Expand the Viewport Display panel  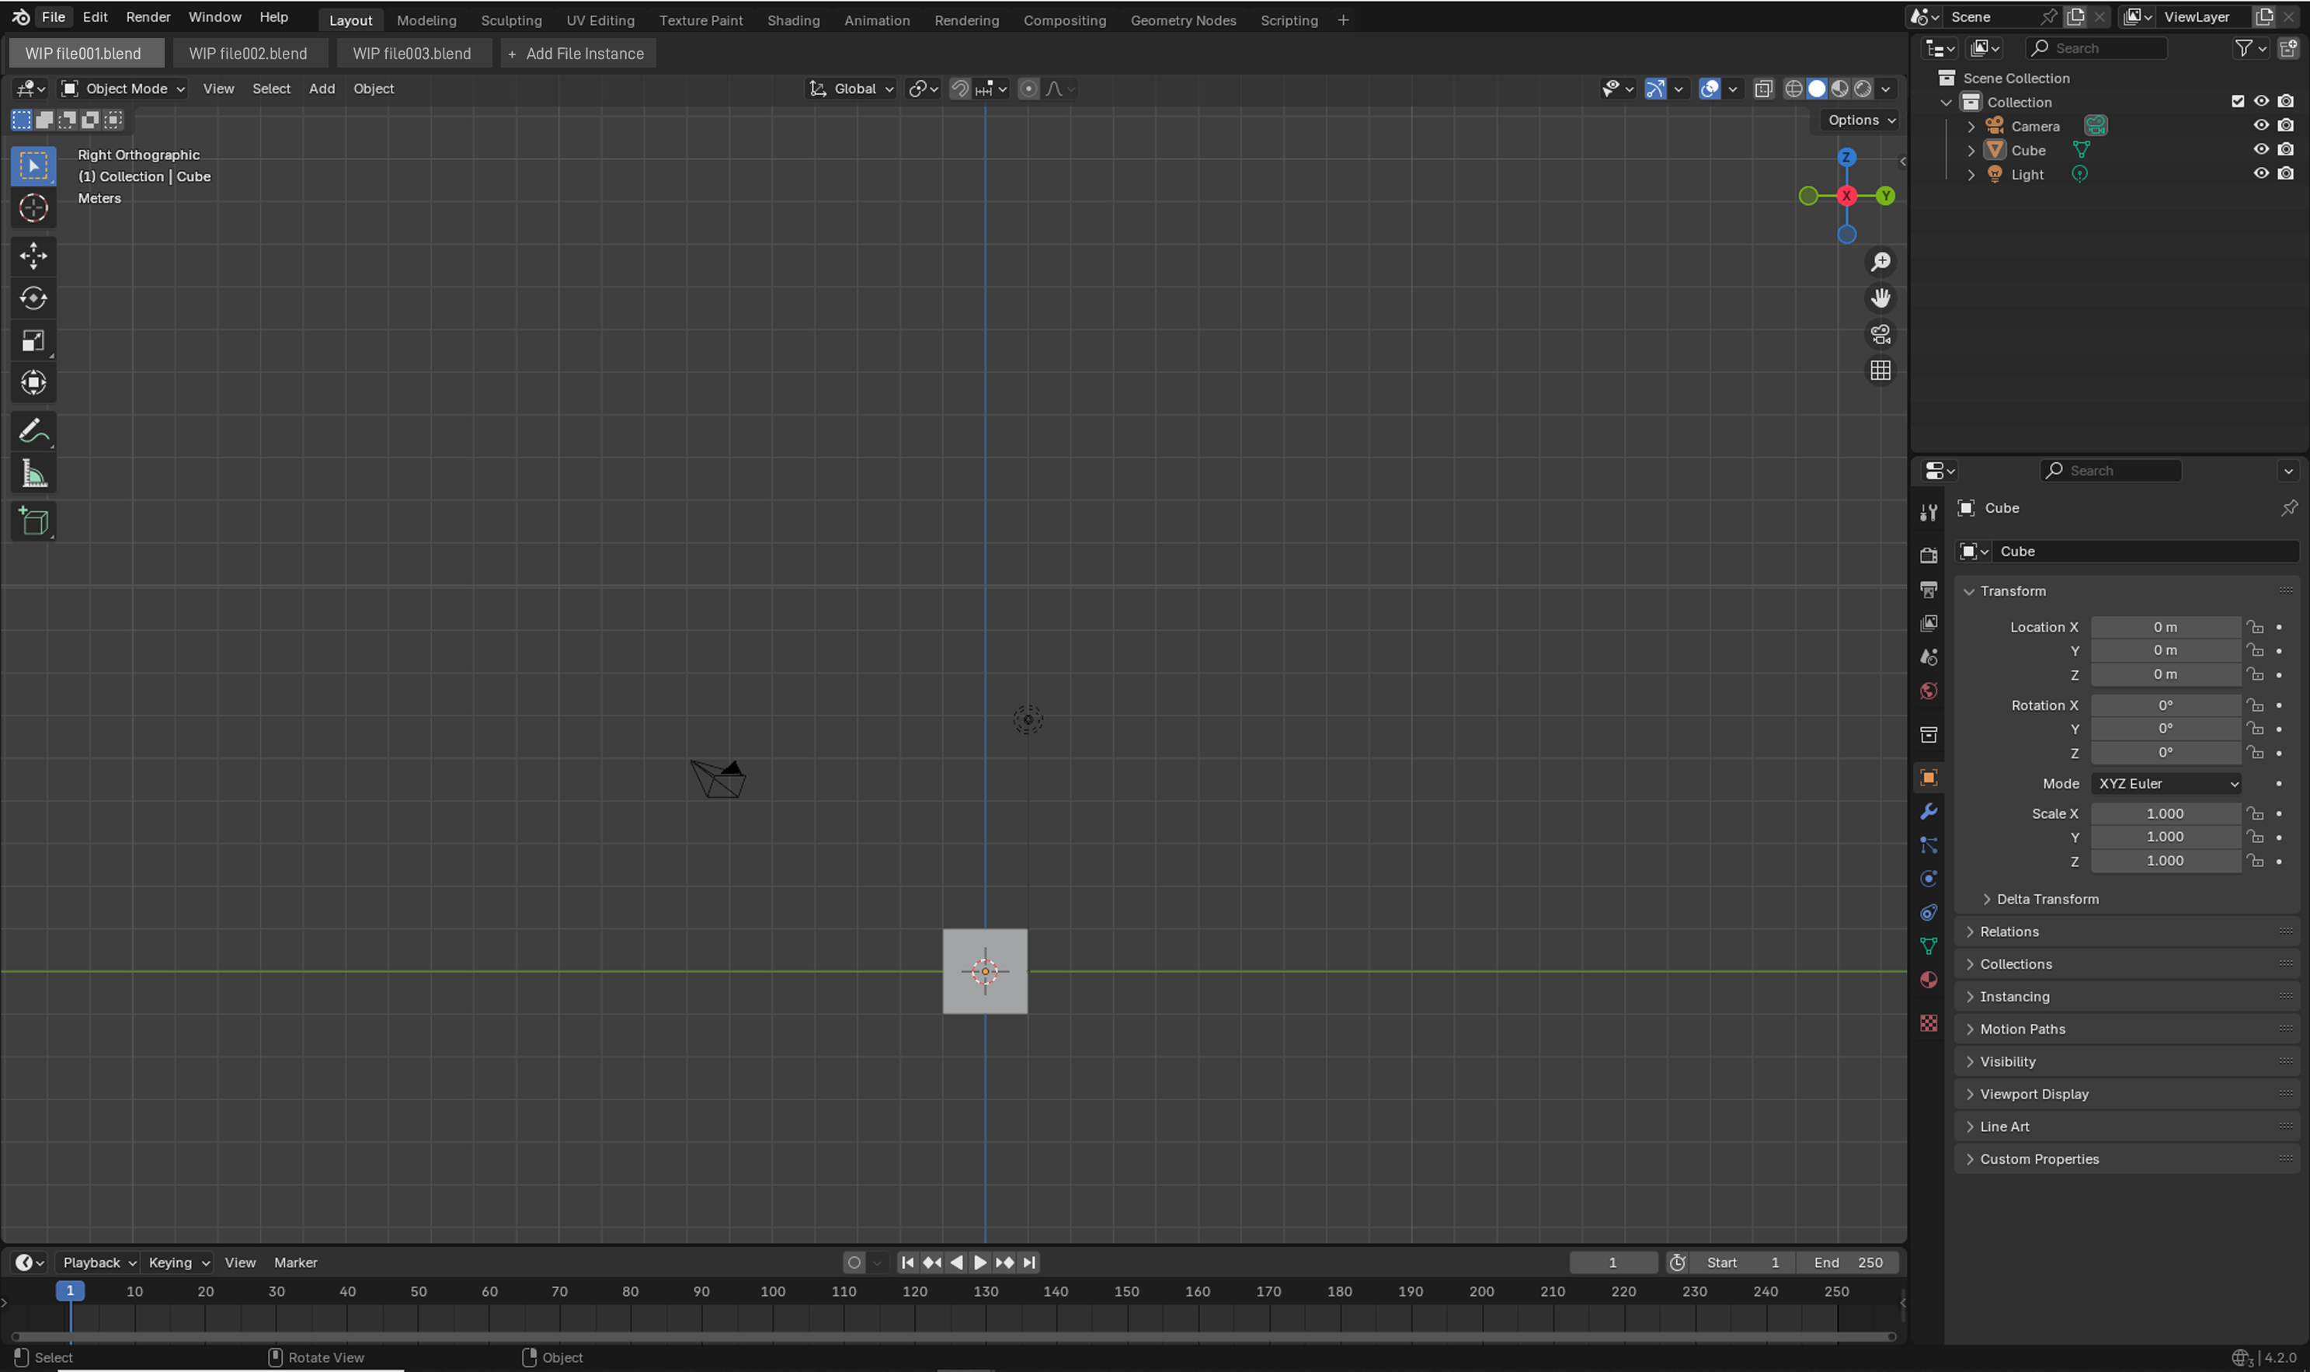(x=2126, y=1094)
